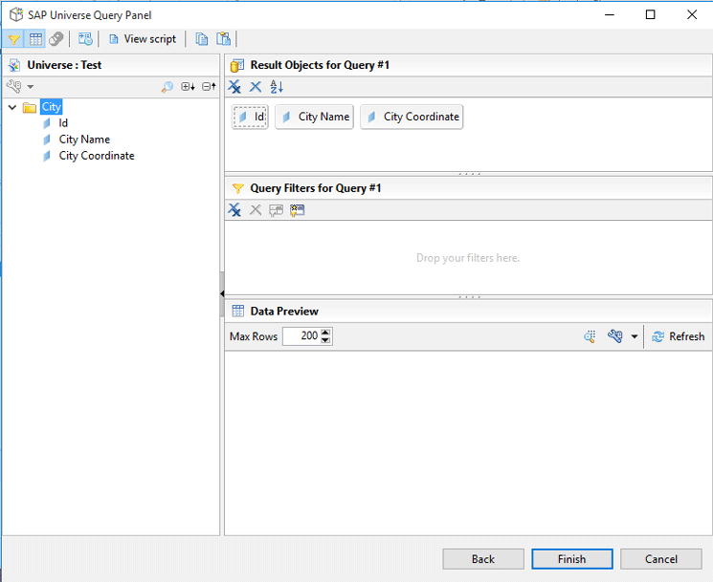The image size is (713, 582).
Task: Collapse the Universe panel via splitter arrow
Action: (222, 293)
